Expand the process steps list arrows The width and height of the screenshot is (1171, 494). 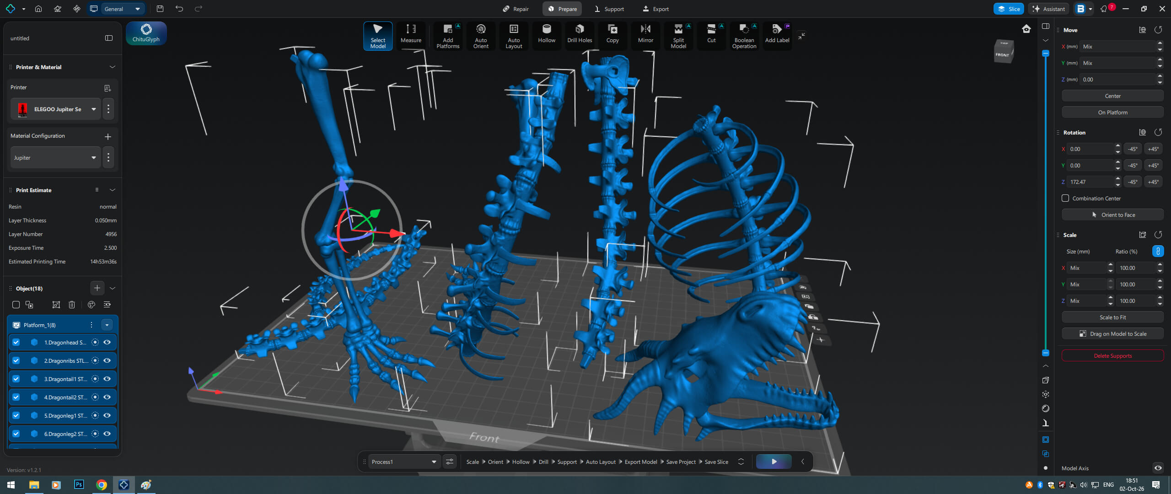coord(741,462)
